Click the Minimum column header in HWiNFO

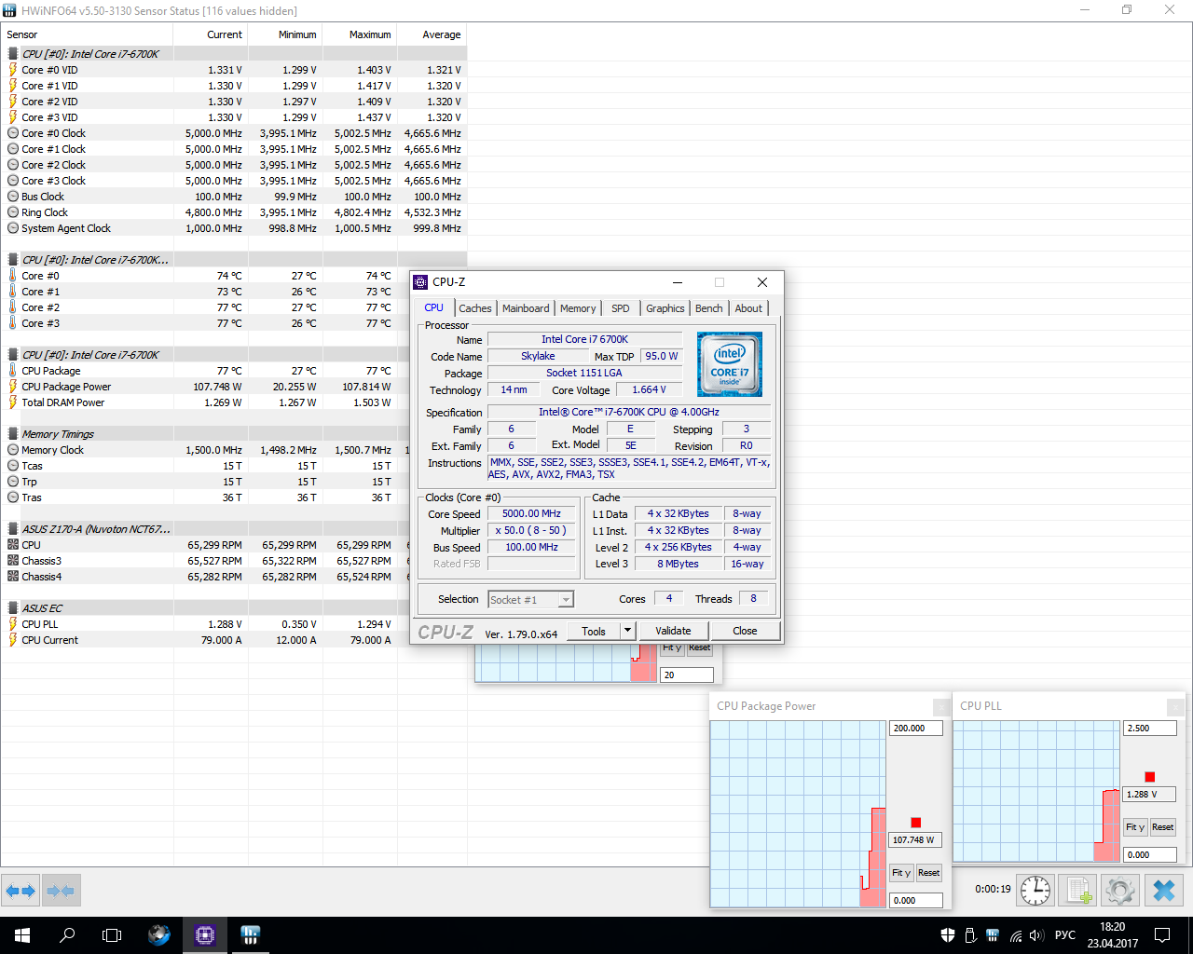tap(286, 34)
